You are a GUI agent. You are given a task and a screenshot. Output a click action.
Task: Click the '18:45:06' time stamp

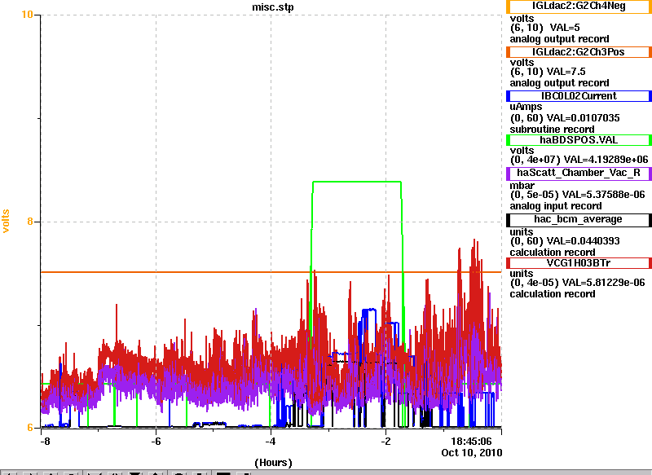471,442
